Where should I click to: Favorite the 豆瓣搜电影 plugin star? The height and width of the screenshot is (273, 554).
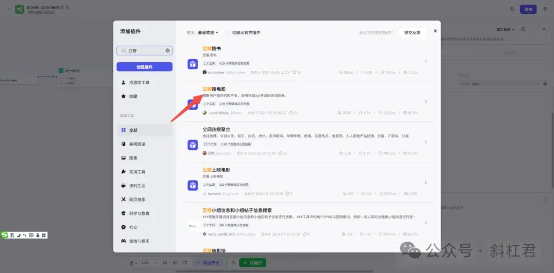[x=291, y=113]
